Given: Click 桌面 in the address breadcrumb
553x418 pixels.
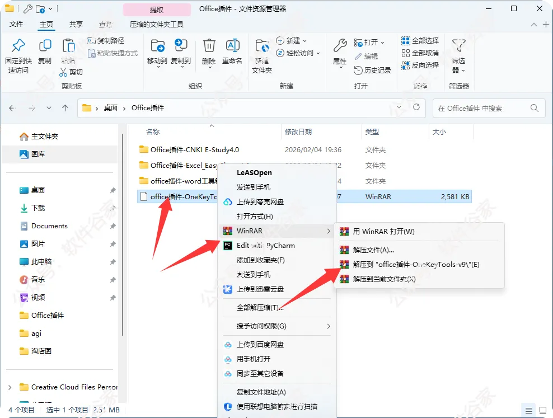Looking at the screenshot, I should point(110,108).
